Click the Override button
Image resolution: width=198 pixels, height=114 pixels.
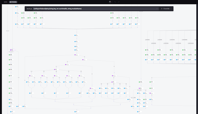pyautogui.click(x=166, y=9)
